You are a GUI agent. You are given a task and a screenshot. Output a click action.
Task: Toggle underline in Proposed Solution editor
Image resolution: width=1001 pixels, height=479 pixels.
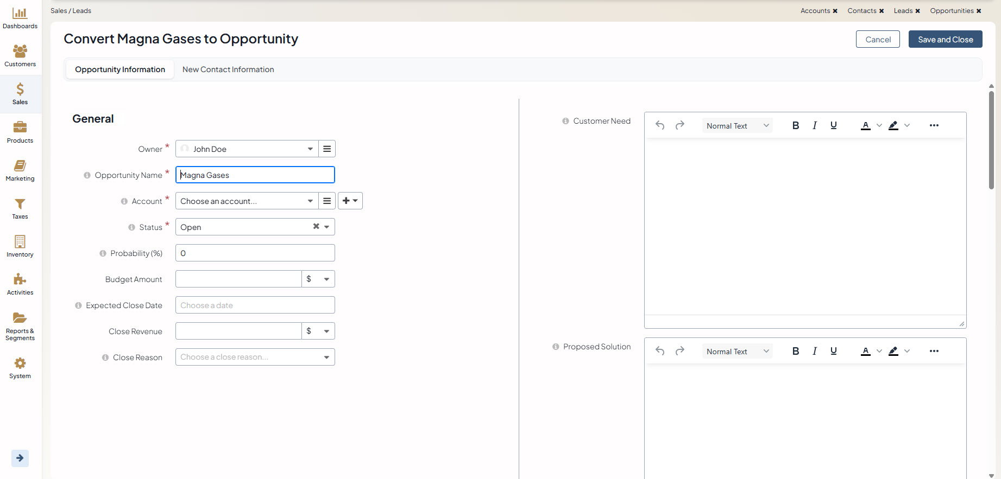click(834, 351)
